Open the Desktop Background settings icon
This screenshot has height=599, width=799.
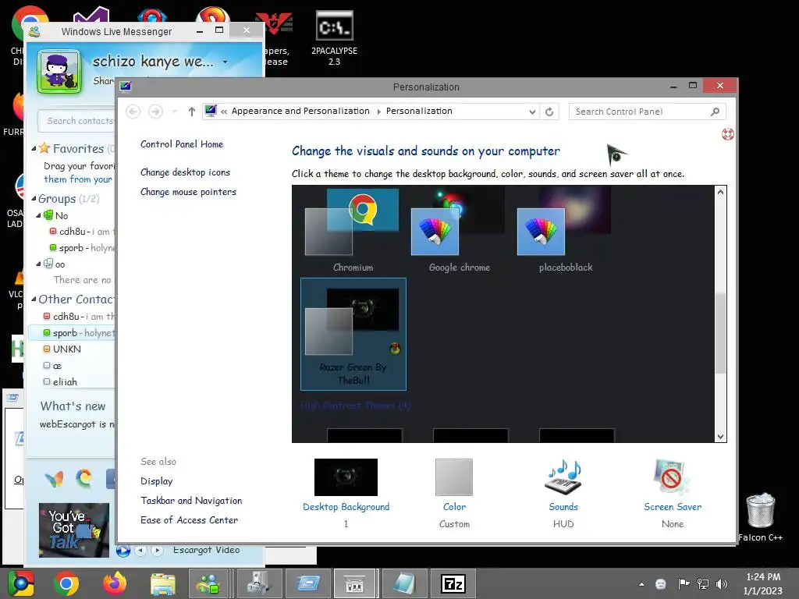coord(346,477)
